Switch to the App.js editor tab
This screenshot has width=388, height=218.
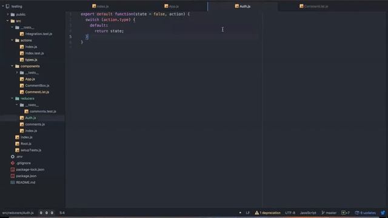pyautogui.click(x=172, y=6)
